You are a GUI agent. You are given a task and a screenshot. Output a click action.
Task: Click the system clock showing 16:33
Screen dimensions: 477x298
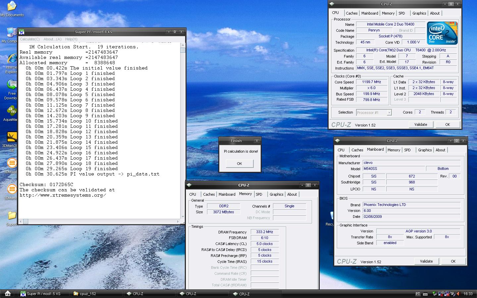pyautogui.click(x=468, y=294)
